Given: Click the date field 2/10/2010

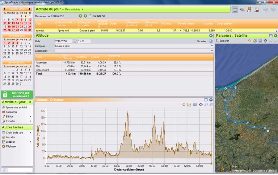Looking at the screenshot, I should (x=63, y=41).
